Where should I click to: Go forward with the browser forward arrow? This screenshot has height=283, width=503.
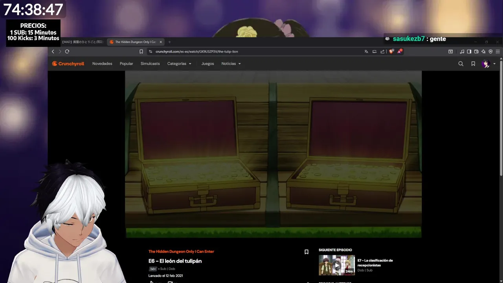60,51
